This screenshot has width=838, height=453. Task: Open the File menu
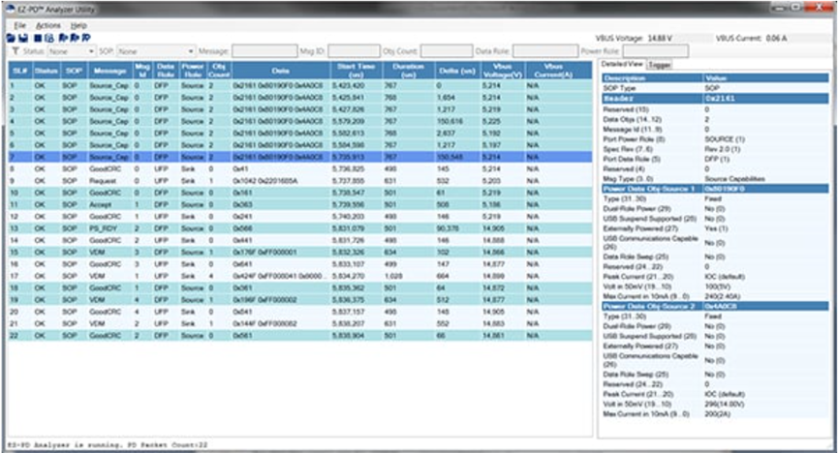19,24
